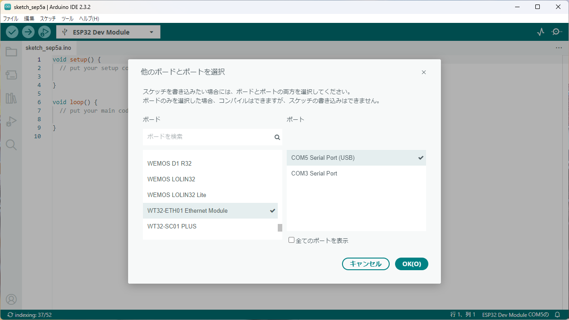569x320 pixels.
Task: Open the Debug sidebar icon
Action: pyautogui.click(x=11, y=121)
